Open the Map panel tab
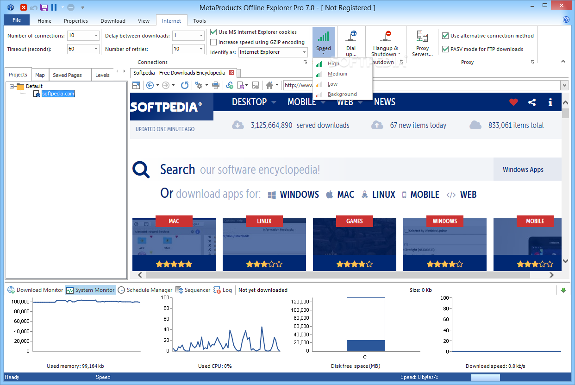This screenshot has width=575, height=385. pos(40,75)
